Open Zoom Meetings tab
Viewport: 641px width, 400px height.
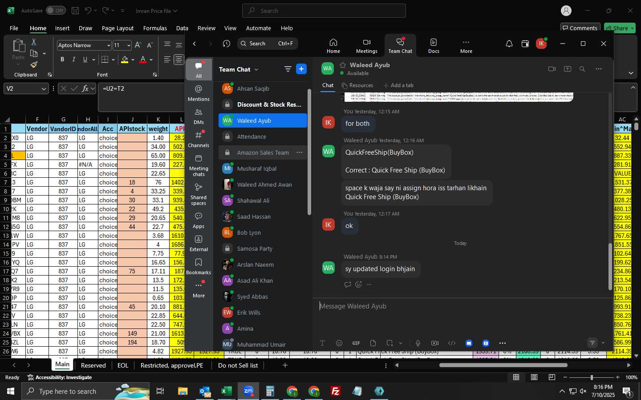click(366, 46)
